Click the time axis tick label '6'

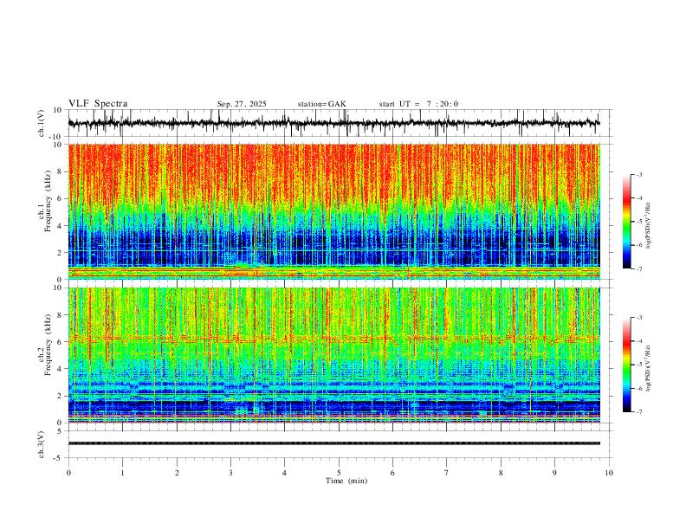tap(392, 473)
